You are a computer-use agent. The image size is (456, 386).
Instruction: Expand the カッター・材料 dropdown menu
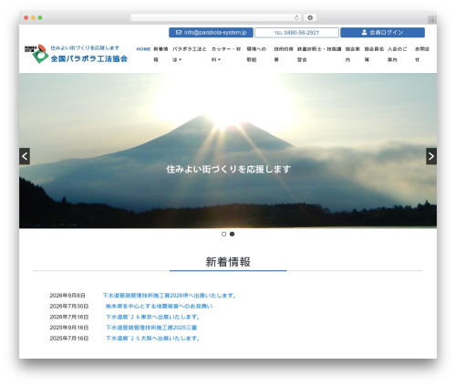[226, 54]
